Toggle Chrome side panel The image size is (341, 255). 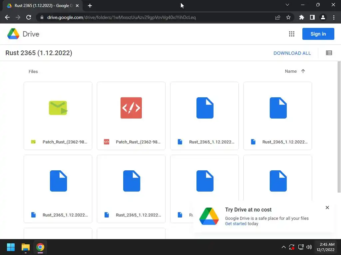tap(312, 17)
